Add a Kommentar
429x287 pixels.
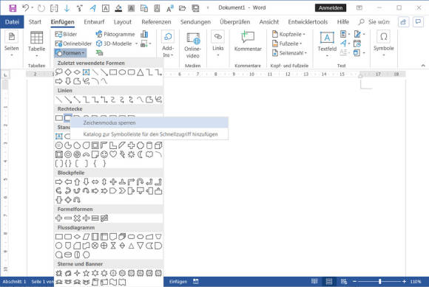248,41
